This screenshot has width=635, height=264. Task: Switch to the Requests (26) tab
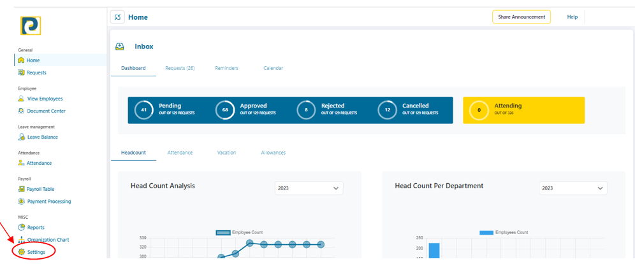pos(179,68)
